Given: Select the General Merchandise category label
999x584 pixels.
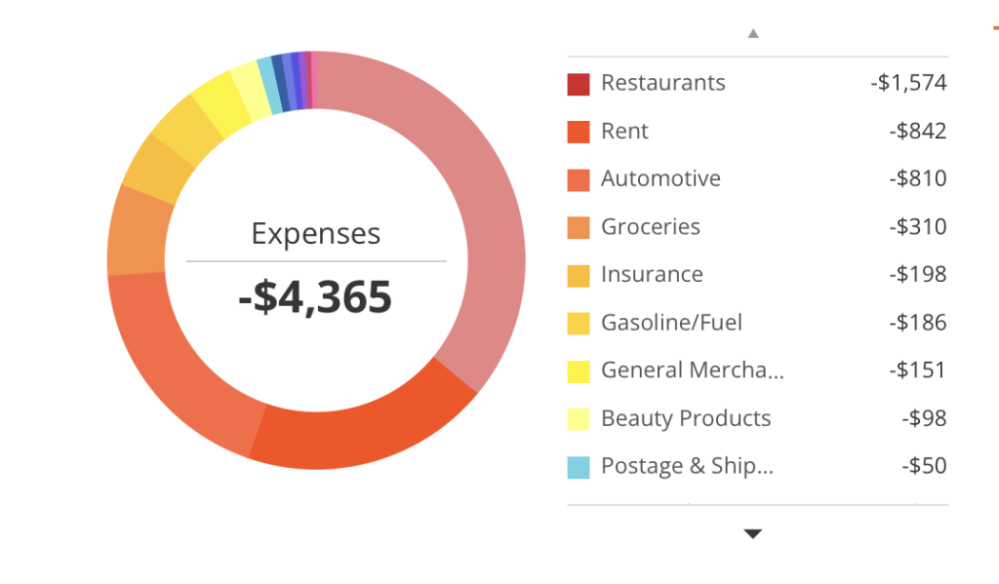Looking at the screenshot, I should click(x=692, y=370).
